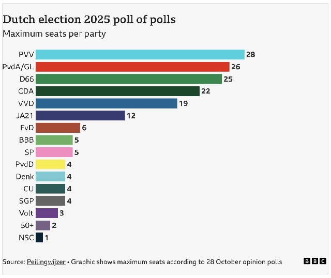This screenshot has width=331, height=278.
Task: Click the blue VVD bar
Action: tap(106, 103)
